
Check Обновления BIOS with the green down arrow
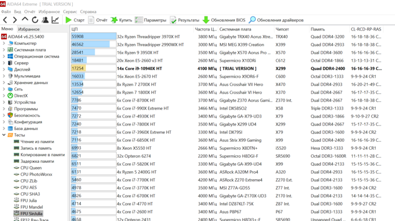tap(206, 20)
